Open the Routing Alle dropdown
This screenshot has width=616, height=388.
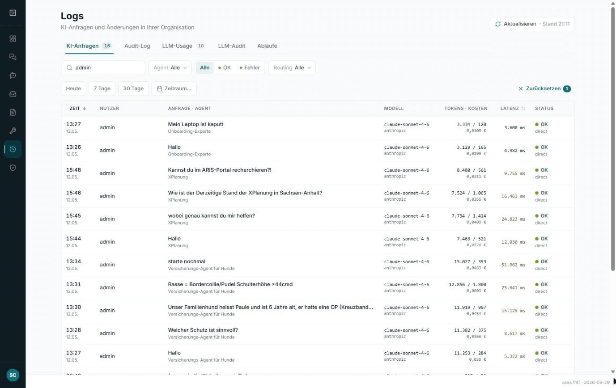pyautogui.click(x=292, y=68)
